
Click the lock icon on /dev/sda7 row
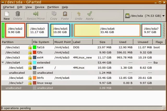pyautogui.click(x=30, y=83)
